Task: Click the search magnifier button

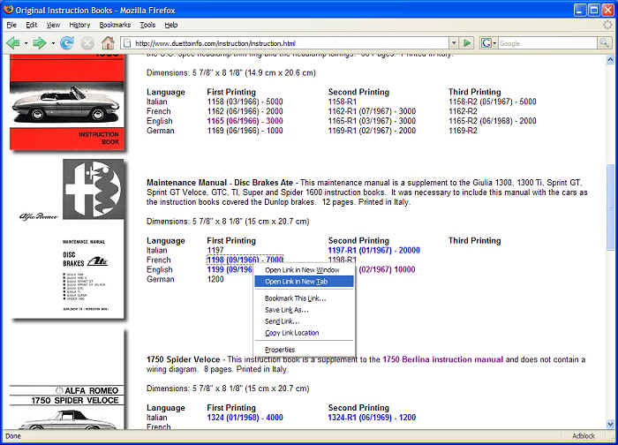Action: [604, 42]
